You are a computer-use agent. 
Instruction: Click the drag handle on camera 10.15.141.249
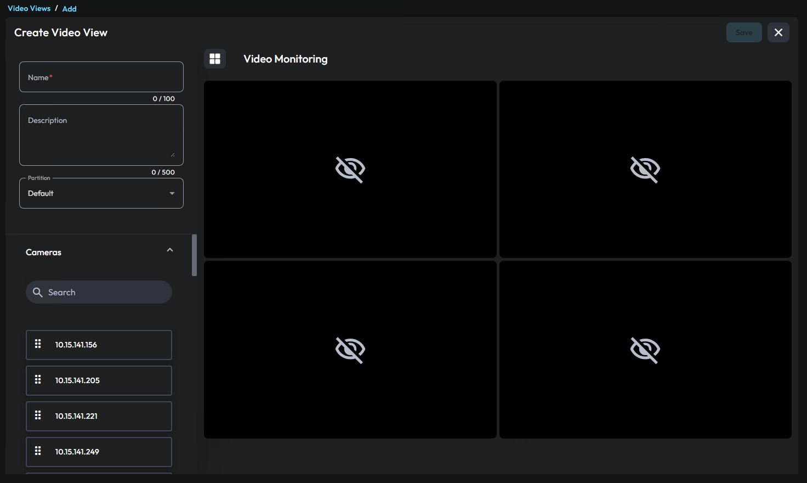pyautogui.click(x=38, y=451)
